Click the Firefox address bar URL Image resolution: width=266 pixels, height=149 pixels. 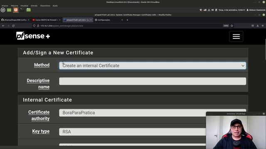pyautogui.click(x=62, y=26)
